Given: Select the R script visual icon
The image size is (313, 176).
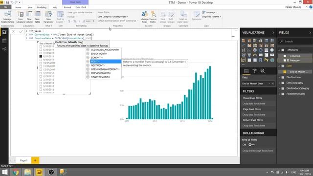Looking at the screenshot, I should (261, 60).
